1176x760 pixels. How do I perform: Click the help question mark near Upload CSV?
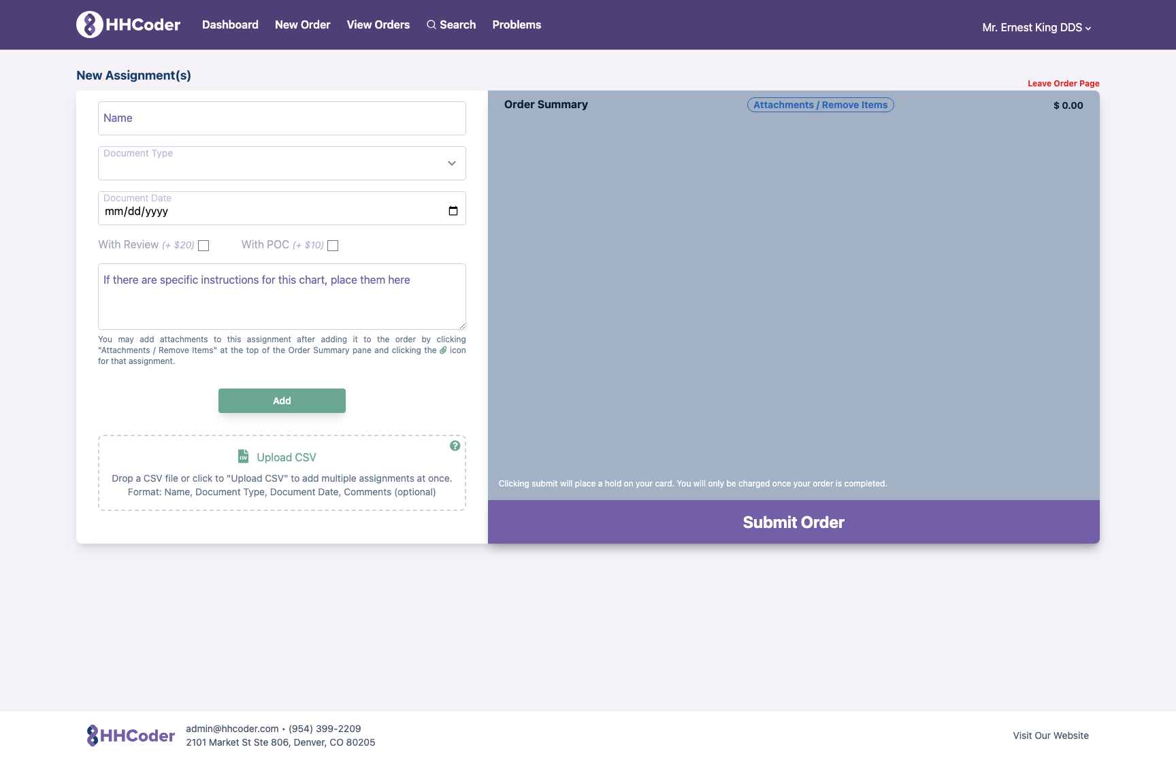point(455,446)
